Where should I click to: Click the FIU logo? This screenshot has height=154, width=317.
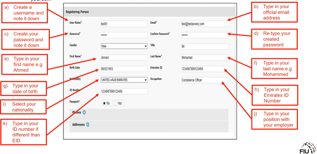click(308, 148)
